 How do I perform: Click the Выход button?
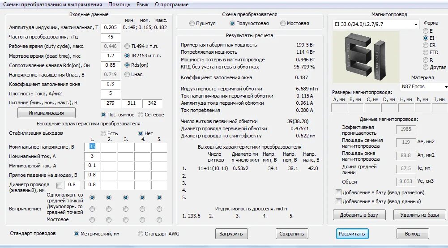pos(412,234)
